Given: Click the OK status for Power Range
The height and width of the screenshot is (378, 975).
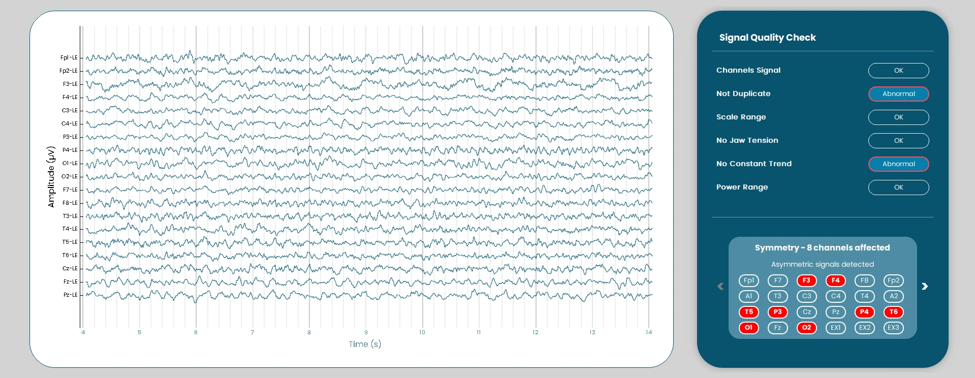Looking at the screenshot, I should pos(898,187).
